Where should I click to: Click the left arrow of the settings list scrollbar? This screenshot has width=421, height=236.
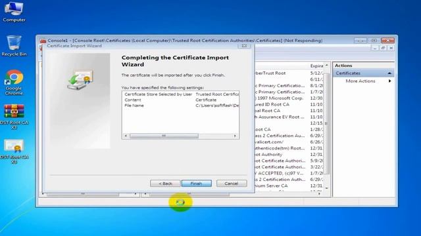pyautogui.click(x=126, y=136)
